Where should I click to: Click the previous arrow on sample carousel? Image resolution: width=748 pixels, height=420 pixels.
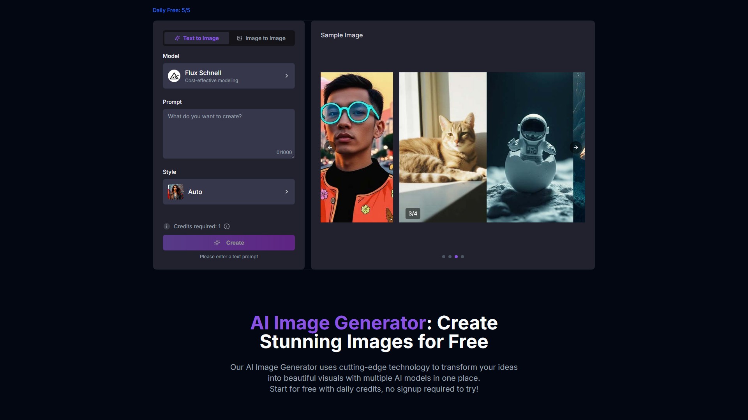tap(330, 147)
